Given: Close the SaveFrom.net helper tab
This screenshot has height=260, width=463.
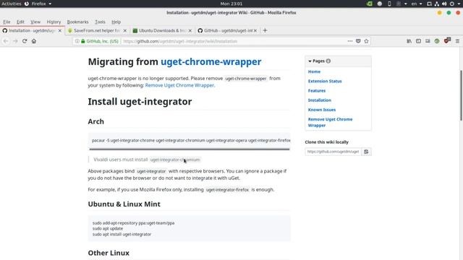Looking at the screenshot, I should point(125,30).
